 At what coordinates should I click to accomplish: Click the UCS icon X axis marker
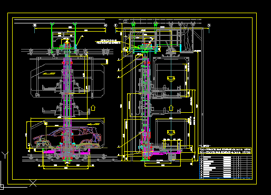coord(33,183)
